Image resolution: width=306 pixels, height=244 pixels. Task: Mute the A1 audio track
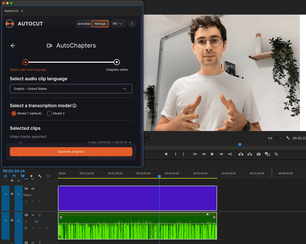click(33, 215)
